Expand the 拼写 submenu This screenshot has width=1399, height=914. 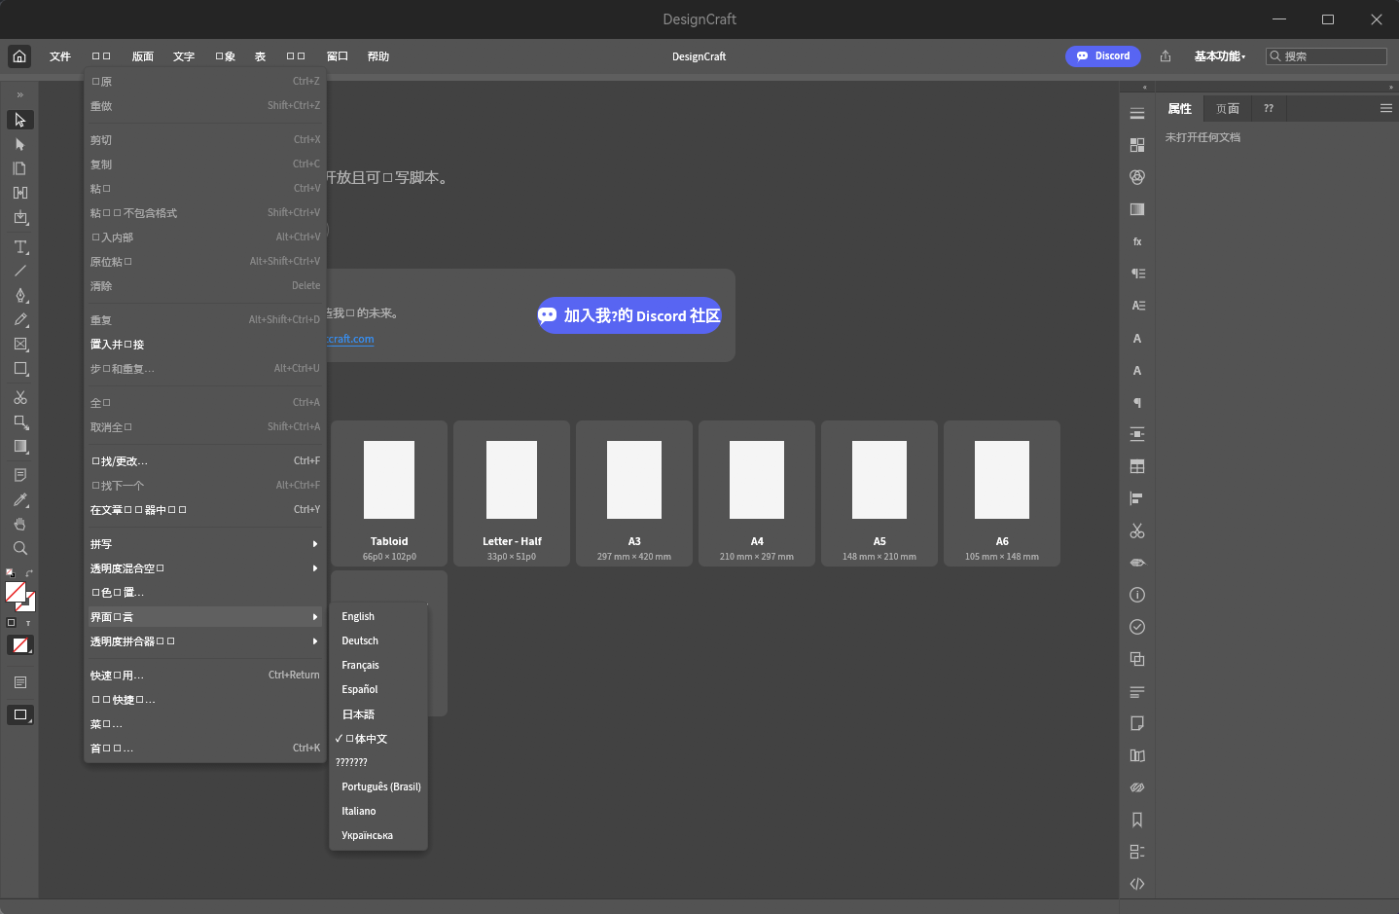pos(205,544)
